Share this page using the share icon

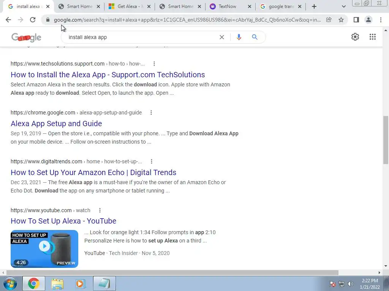[329, 20]
